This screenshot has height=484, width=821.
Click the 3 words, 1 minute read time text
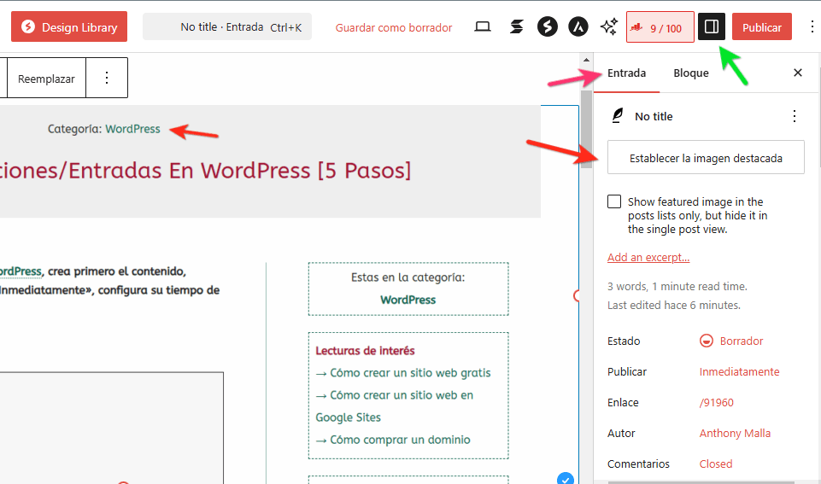point(677,287)
